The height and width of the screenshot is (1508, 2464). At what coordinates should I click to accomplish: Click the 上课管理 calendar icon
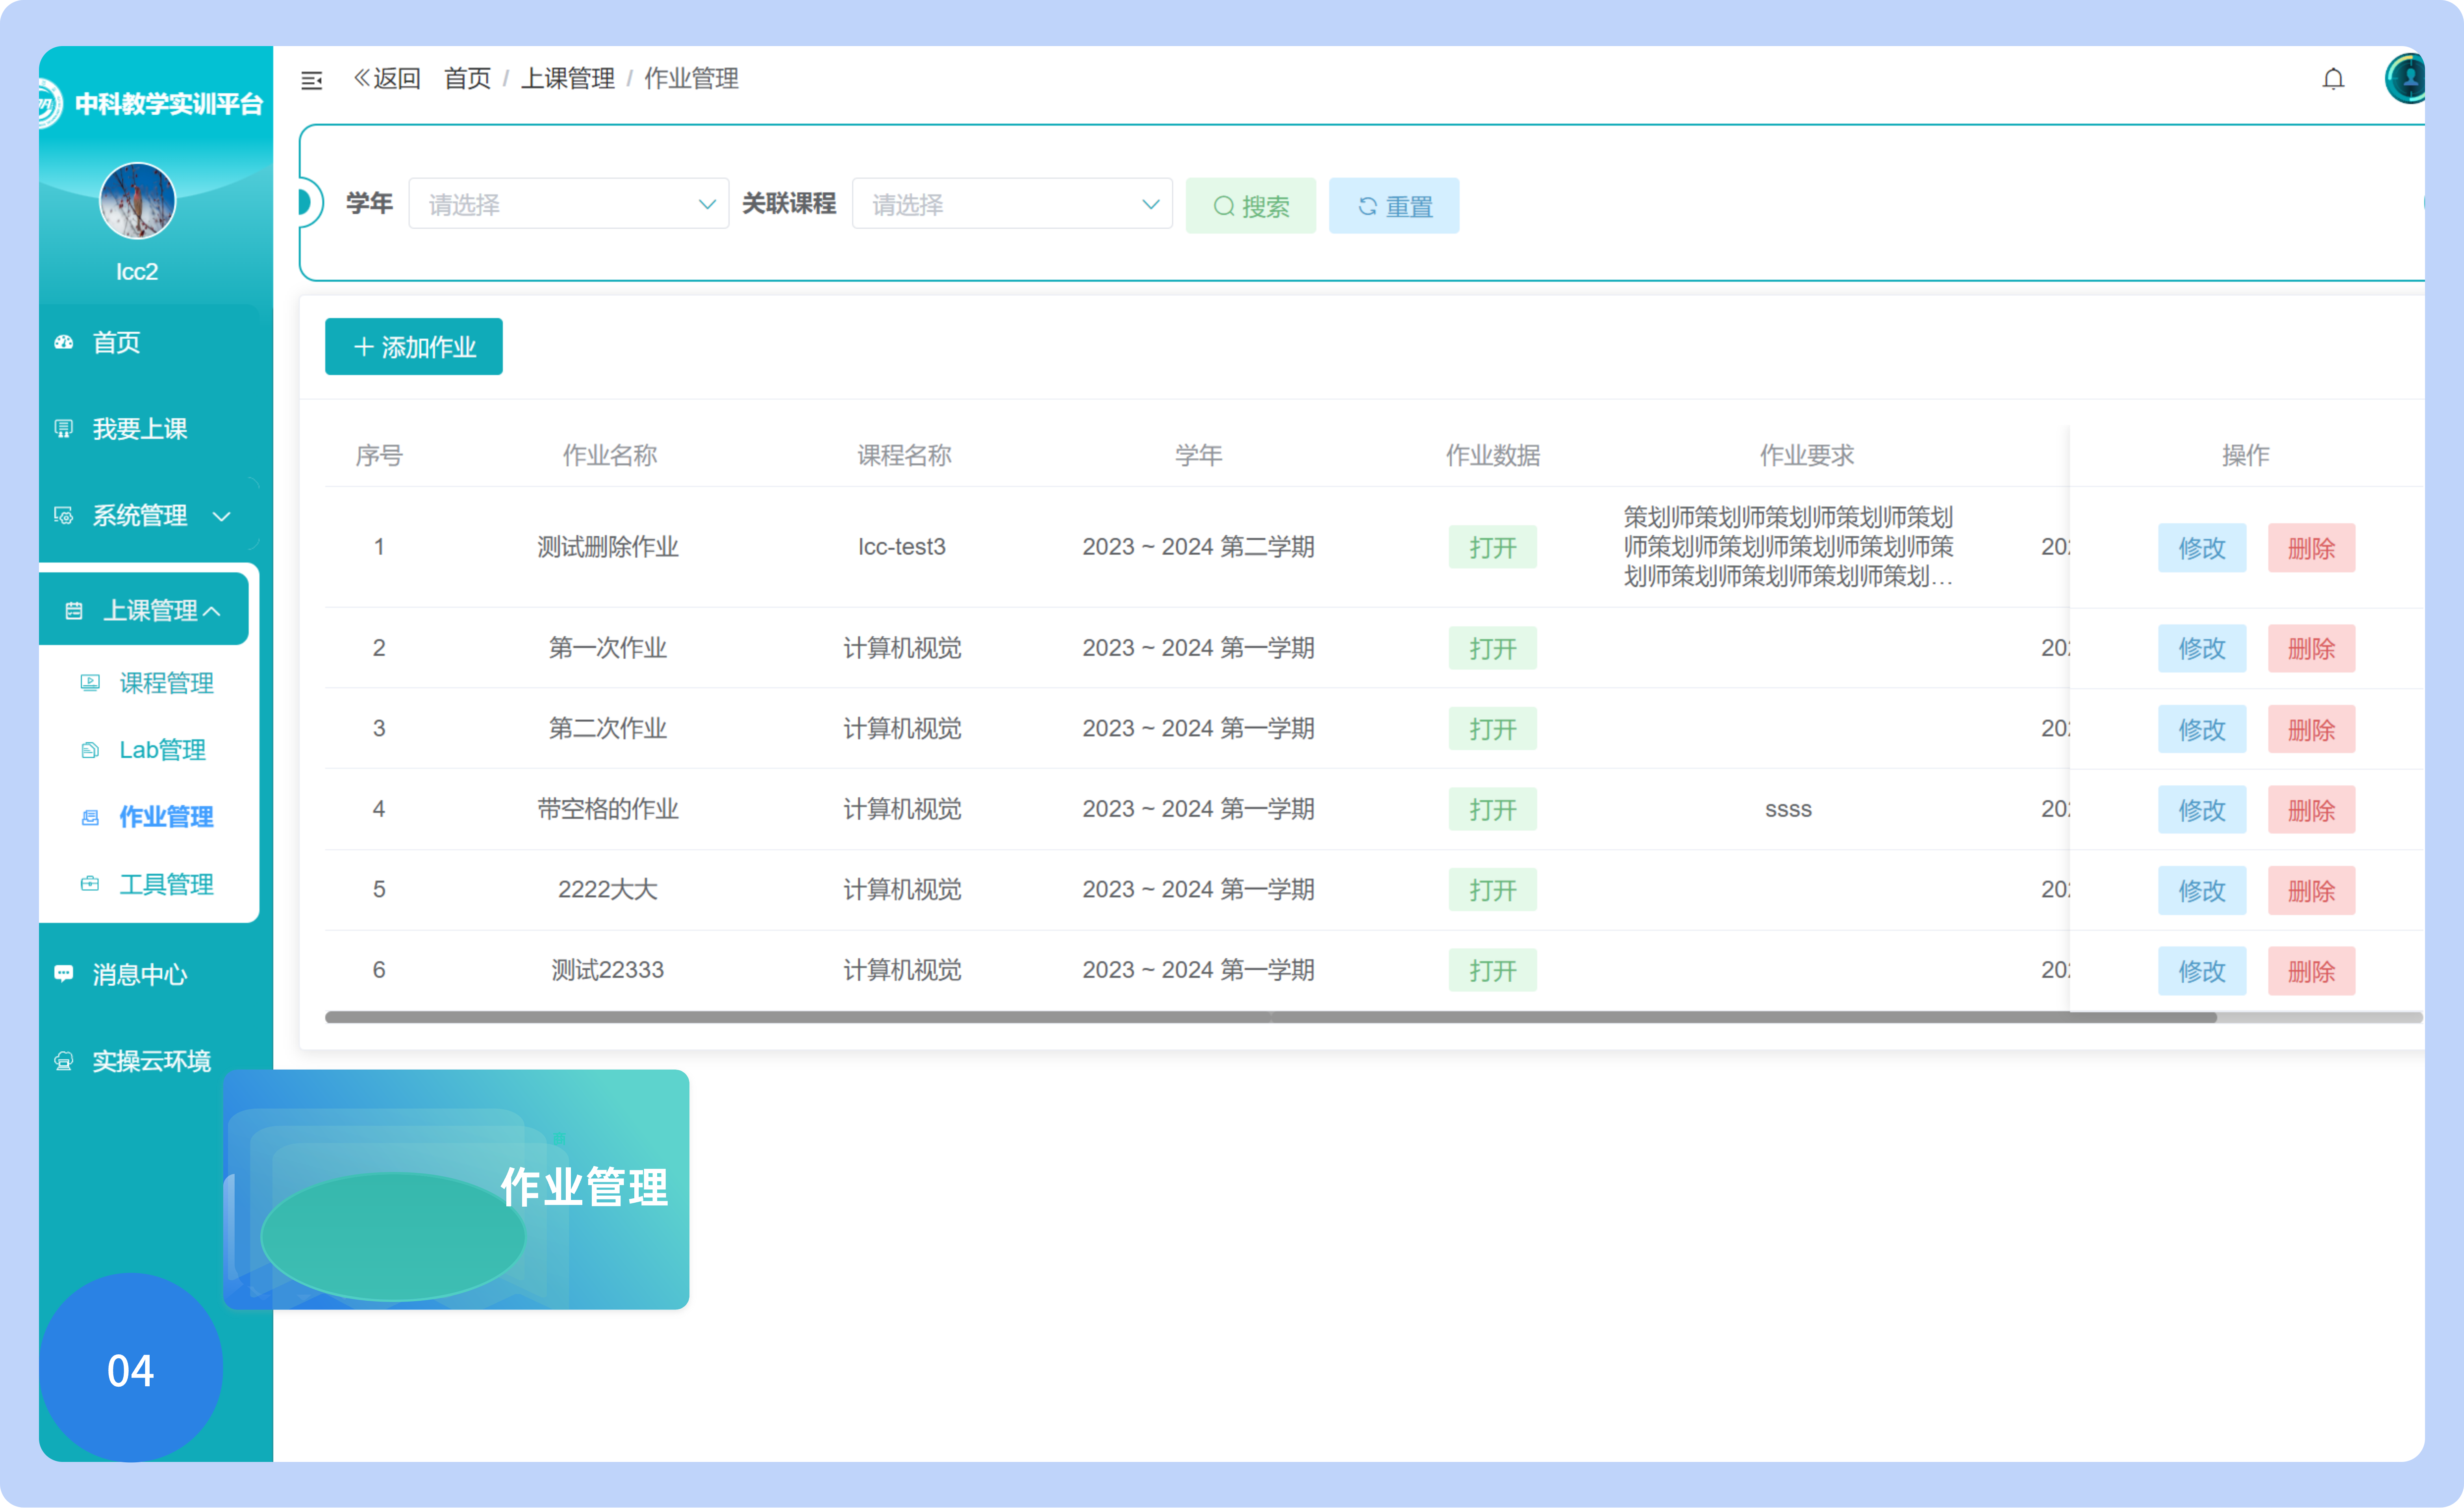coord(74,610)
